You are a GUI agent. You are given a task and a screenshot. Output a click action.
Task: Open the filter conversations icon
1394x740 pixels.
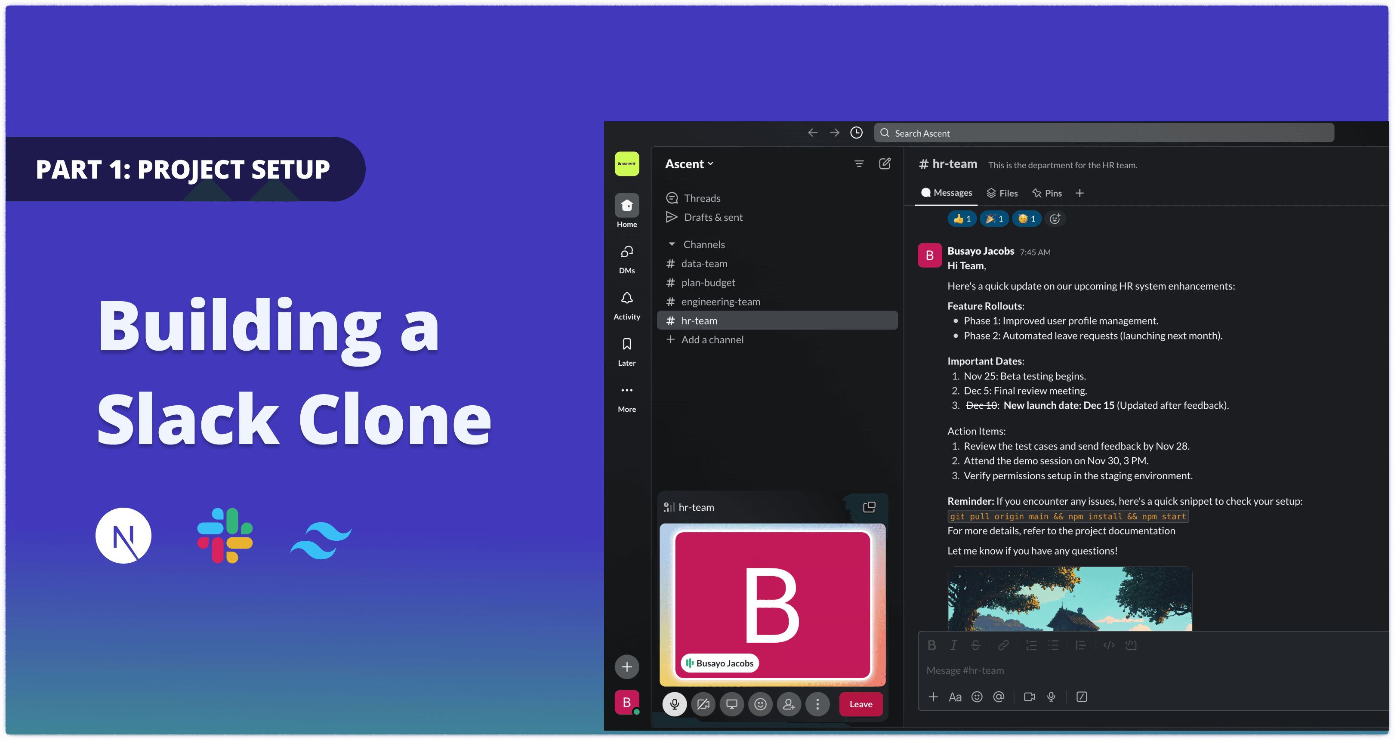[859, 163]
